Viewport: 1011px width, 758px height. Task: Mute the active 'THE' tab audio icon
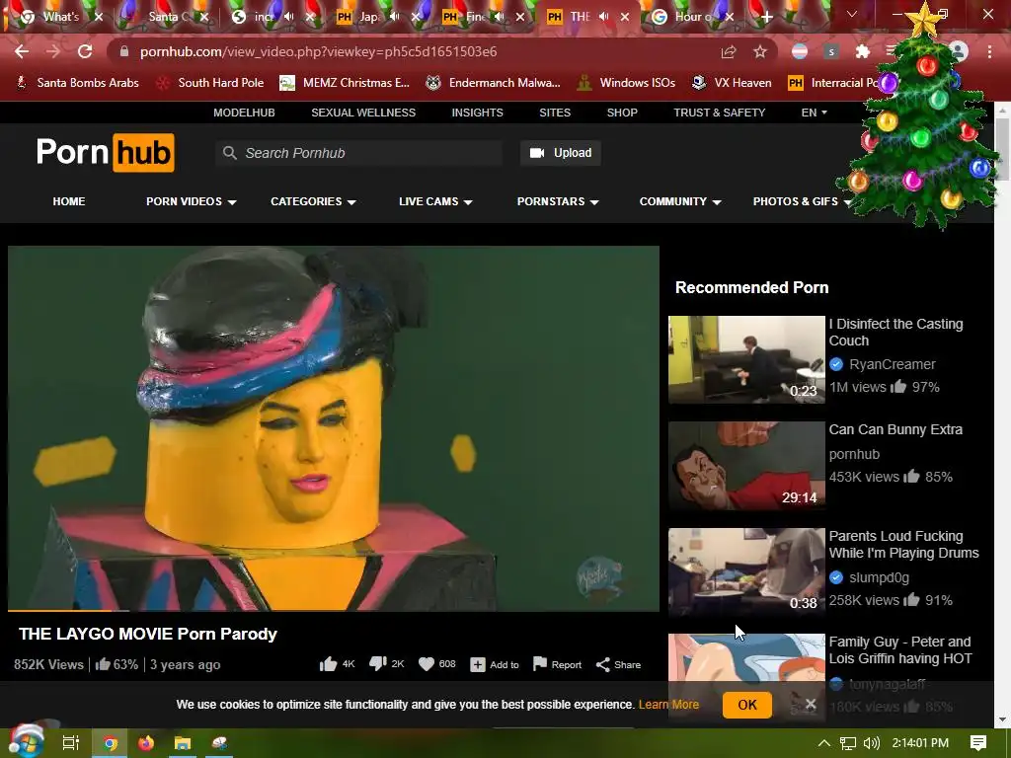pyautogui.click(x=603, y=17)
